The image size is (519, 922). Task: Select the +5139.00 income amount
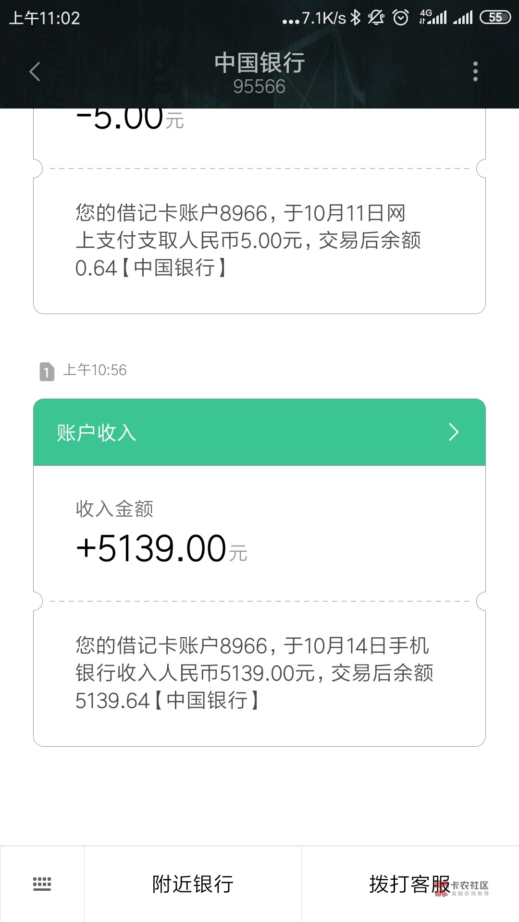click(x=151, y=548)
